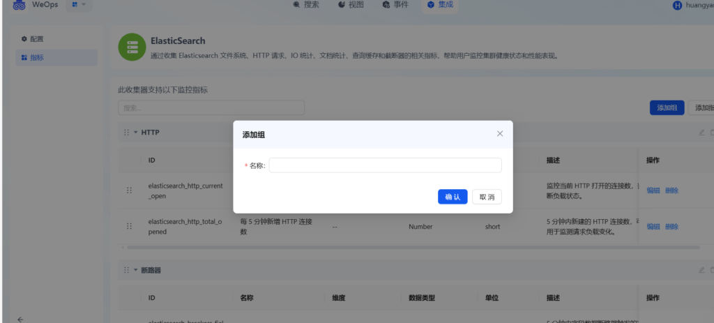Image resolution: width=714 pixels, height=323 pixels.
Task: Collapse the 断路器 metric group
Action: (136, 270)
